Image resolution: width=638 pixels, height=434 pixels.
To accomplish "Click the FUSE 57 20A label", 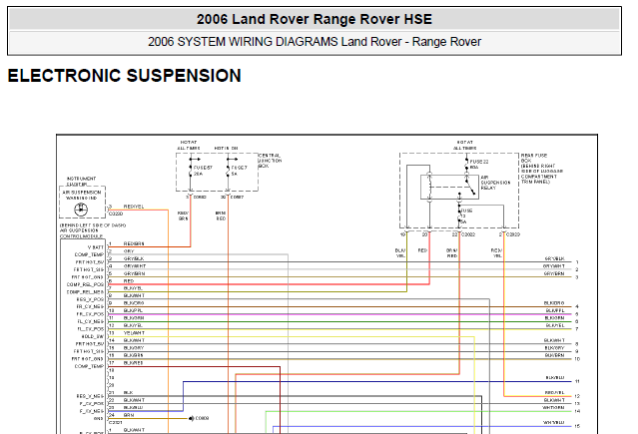I will coord(203,171).
